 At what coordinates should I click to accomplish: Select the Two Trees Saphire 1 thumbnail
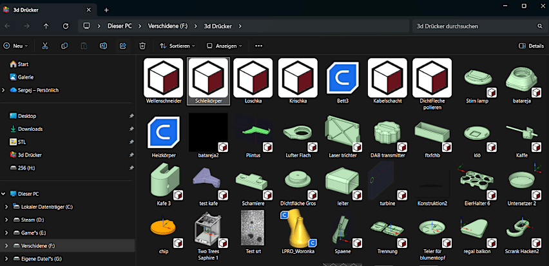click(208, 229)
